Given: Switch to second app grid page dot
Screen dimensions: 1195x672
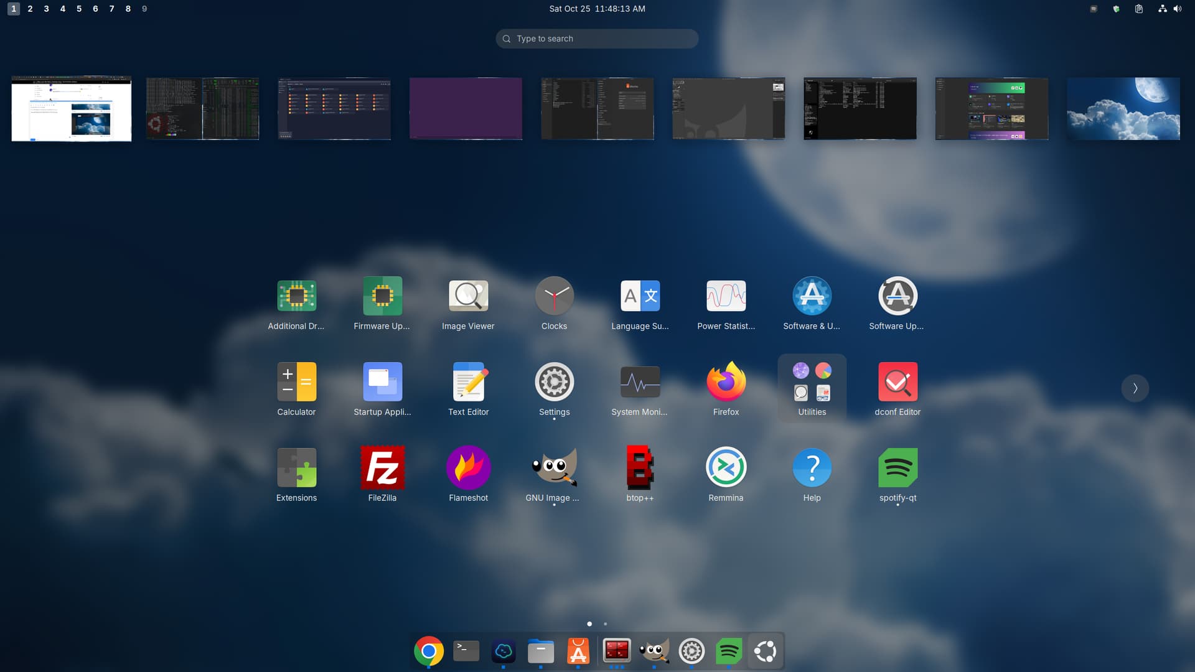Looking at the screenshot, I should 605,623.
